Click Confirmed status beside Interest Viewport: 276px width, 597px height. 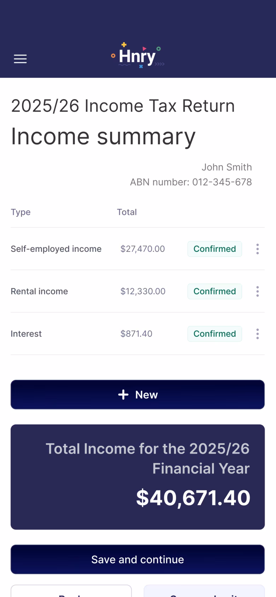pos(215,334)
